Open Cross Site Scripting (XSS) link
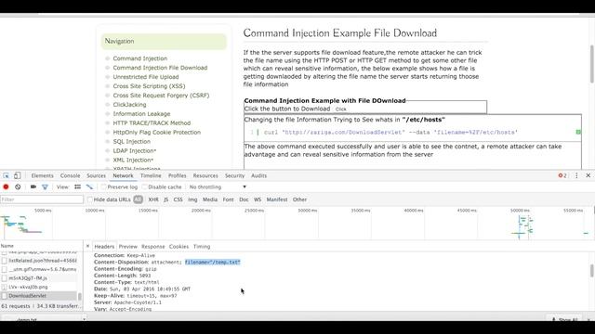The image size is (595, 334). pos(149,86)
